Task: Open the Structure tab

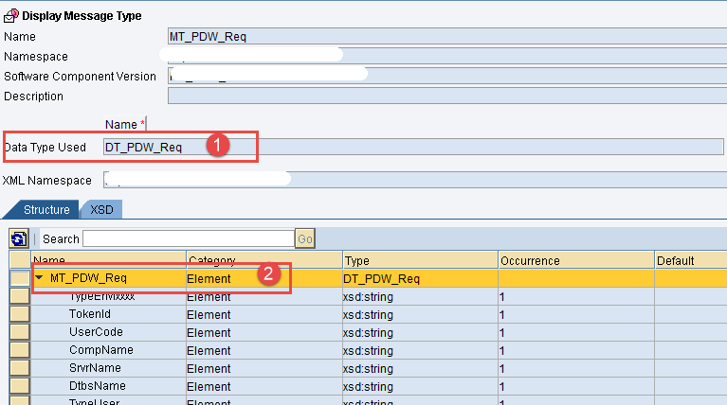Action: point(45,209)
